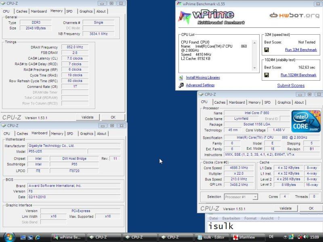The width and height of the screenshot is (323, 242).
Task: Click the 15:09 taskbar clock
Action: [315, 237]
